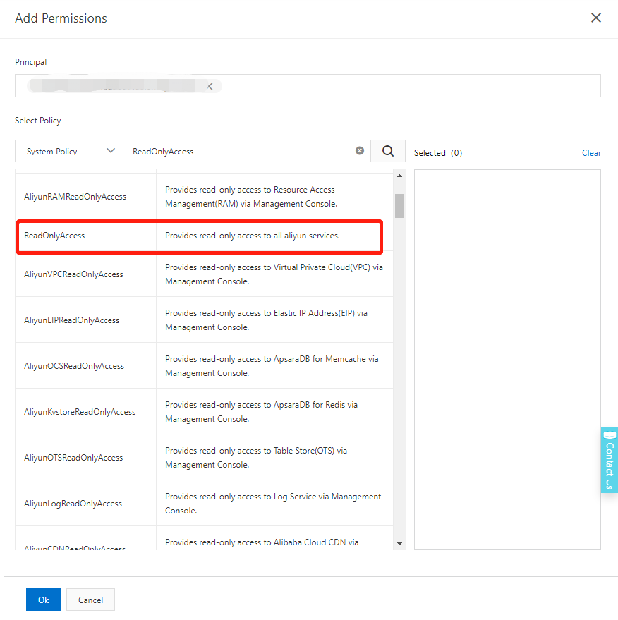This screenshot has width=618, height=620.
Task: Select the AliyunVPCReadOnlyAccess policy
Action: [73, 274]
